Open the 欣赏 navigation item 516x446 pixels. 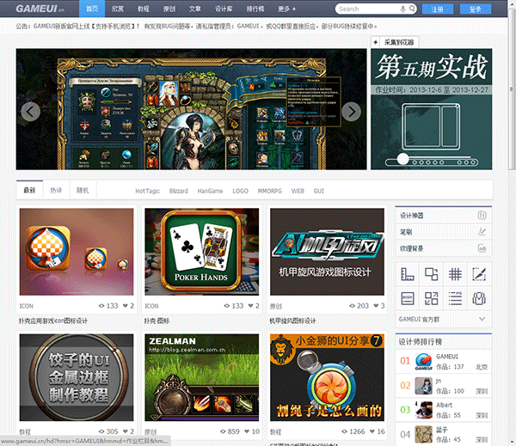point(118,9)
